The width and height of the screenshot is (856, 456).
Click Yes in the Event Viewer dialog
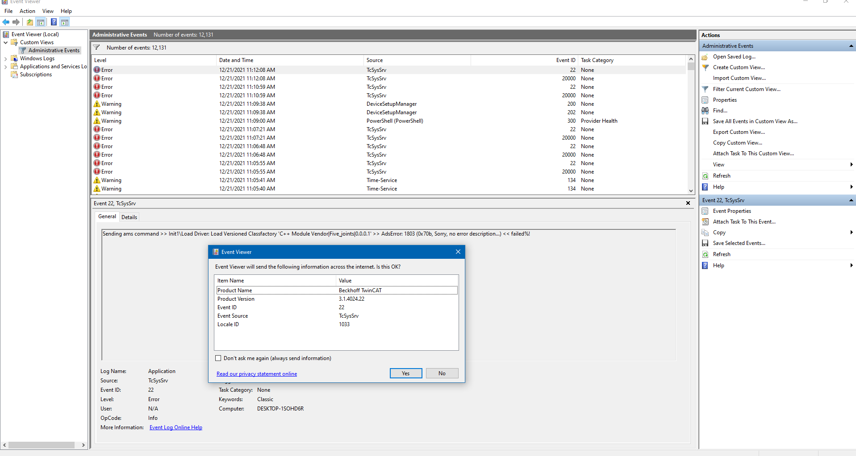(406, 373)
